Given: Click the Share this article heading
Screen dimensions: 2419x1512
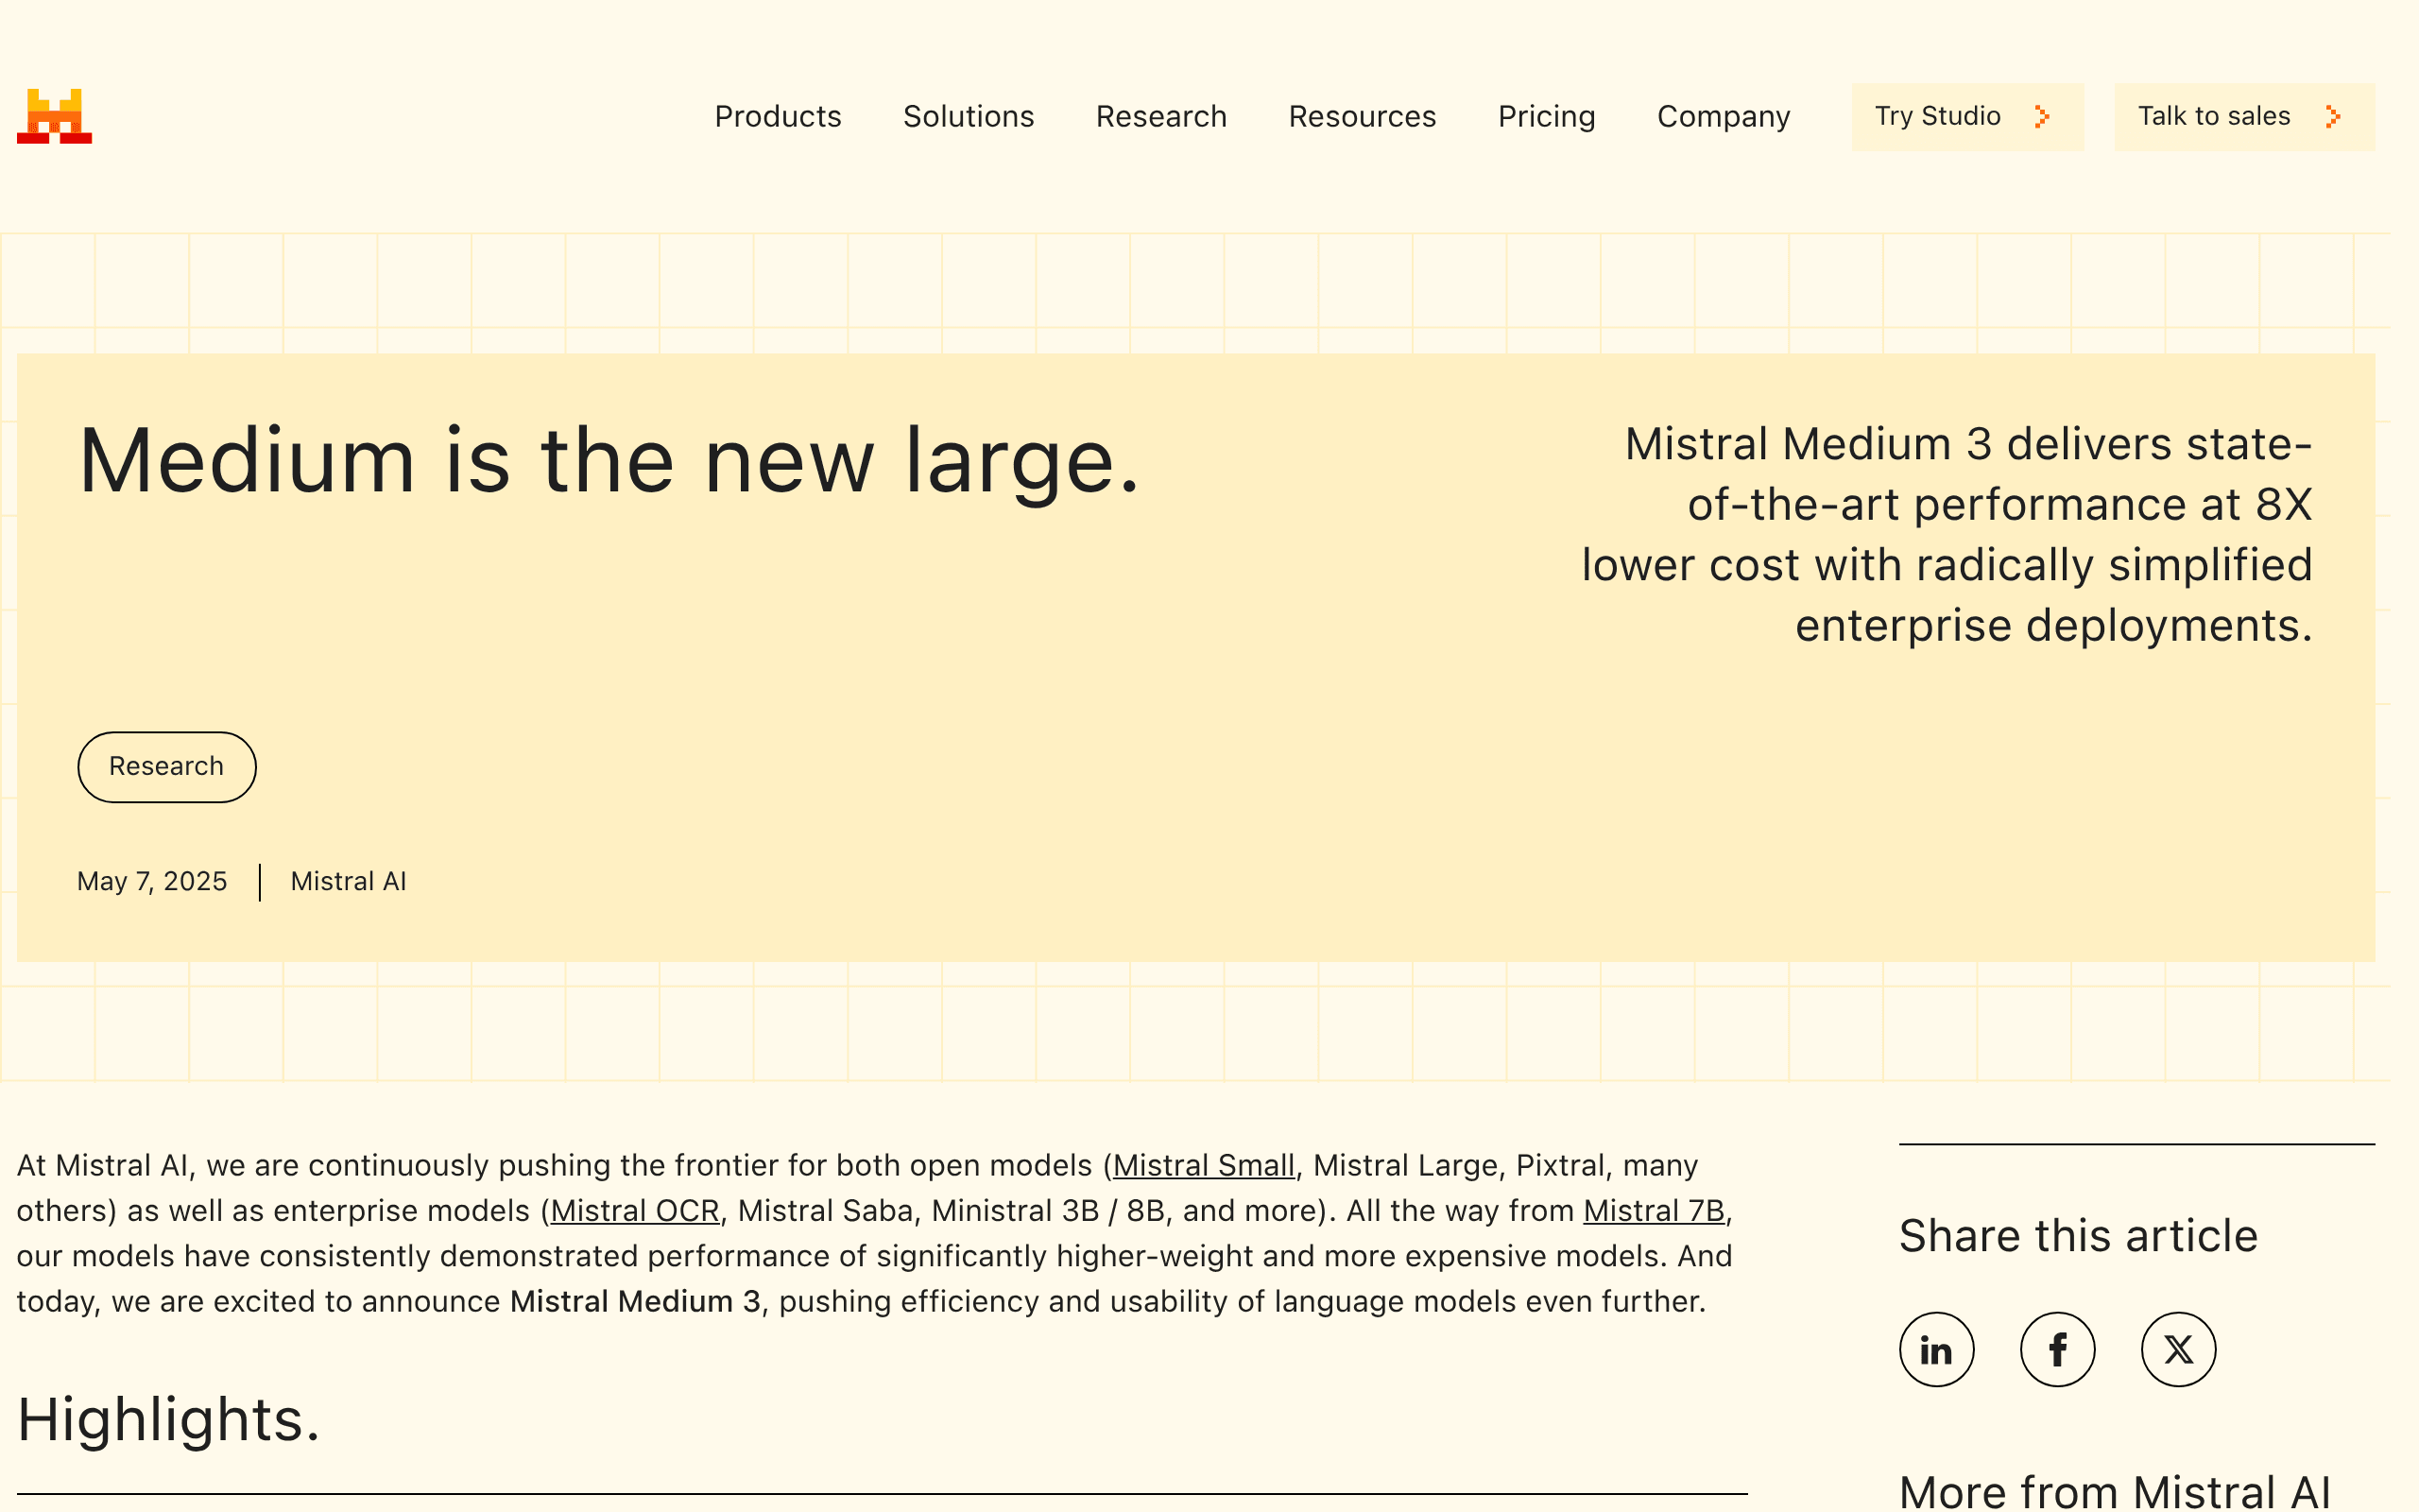Looking at the screenshot, I should pos(2078,1236).
